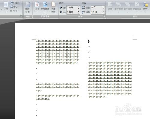Open the 对齐 align menu
The width and height of the screenshot is (150, 119).
[145, 7]
